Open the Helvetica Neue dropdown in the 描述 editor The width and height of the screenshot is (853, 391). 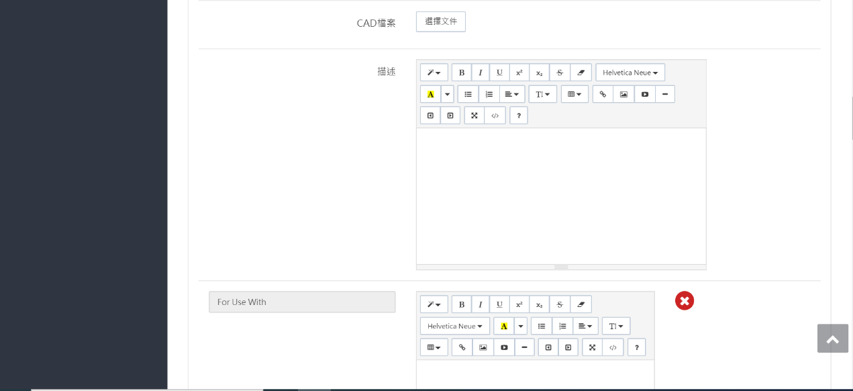tap(630, 73)
